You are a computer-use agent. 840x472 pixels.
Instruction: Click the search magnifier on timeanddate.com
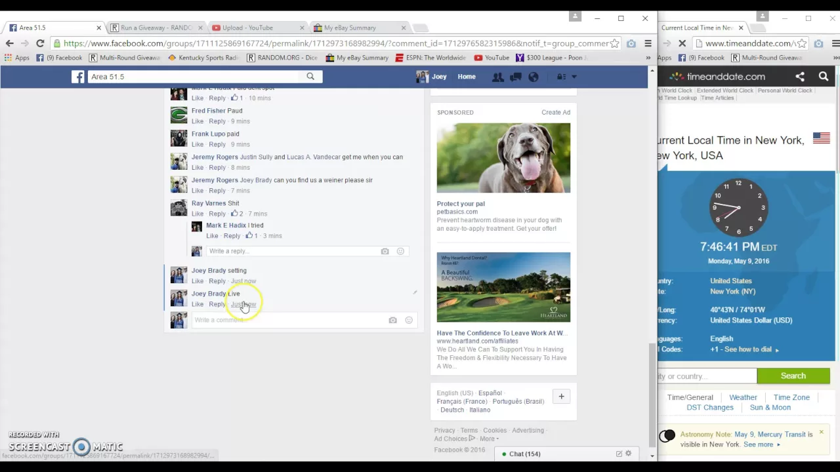[x=824, y=77]
